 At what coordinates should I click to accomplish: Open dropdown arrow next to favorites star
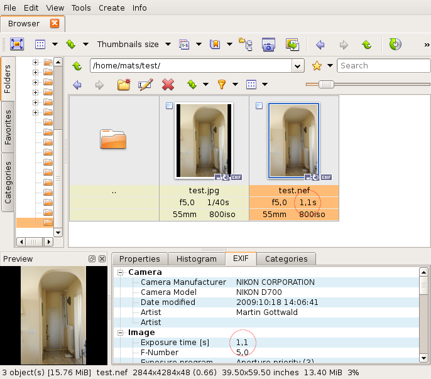[x=330, y=66]
